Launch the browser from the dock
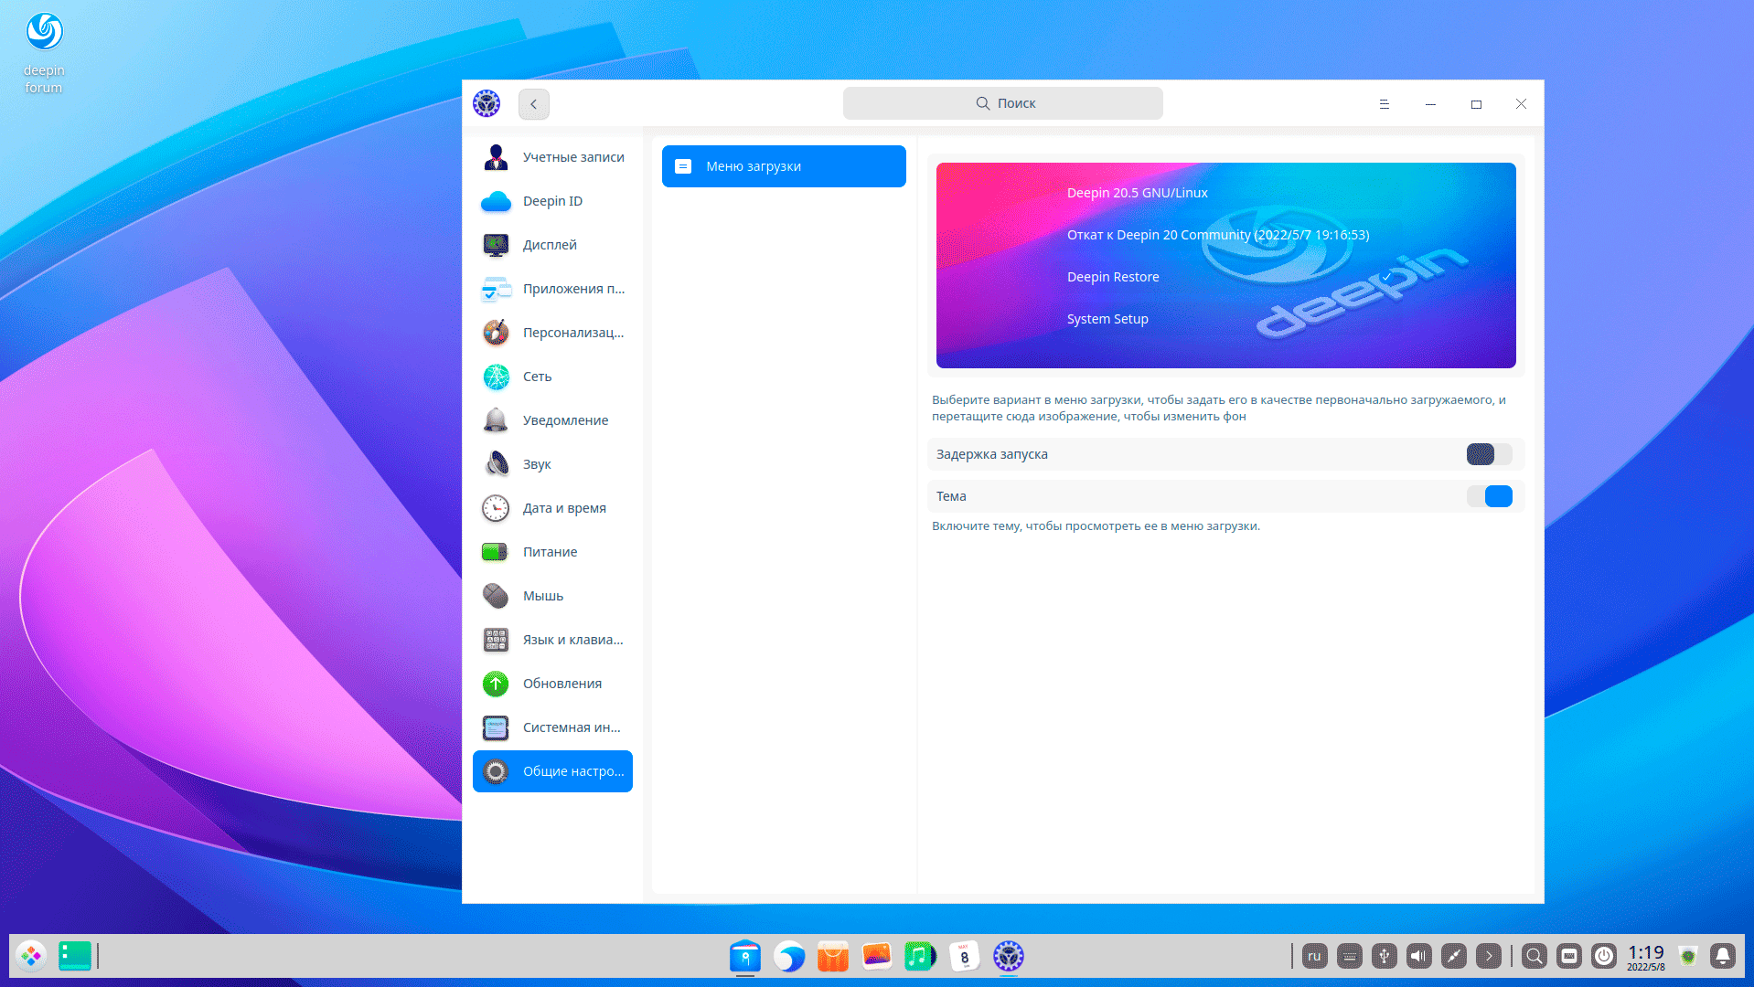The width and height of the screenshot is (1754, 987). (789, 956)
